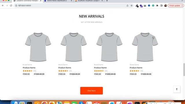Close the Admin Panel Dashboard tab
Screen dimensions: 185x104
point(71,1)
